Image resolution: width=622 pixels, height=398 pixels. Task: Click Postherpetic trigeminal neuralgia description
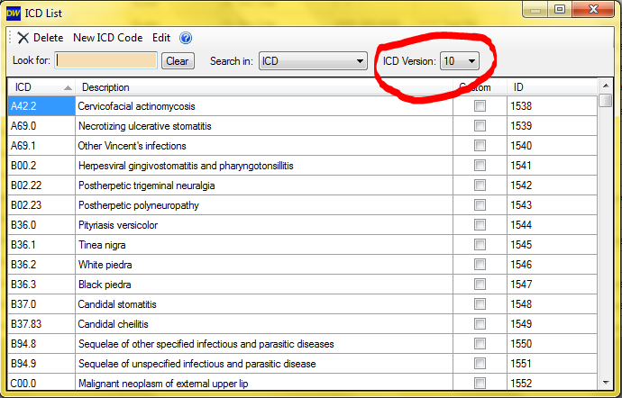point(146,185)
